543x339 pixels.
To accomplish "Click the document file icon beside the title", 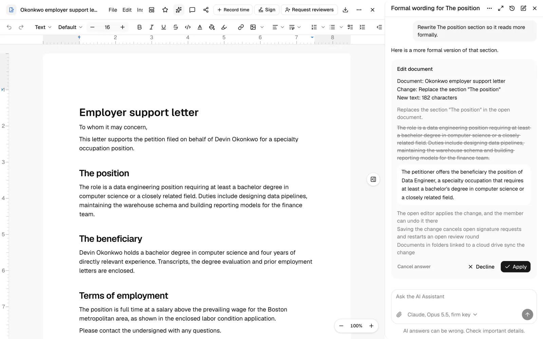I will coord(11,10).
